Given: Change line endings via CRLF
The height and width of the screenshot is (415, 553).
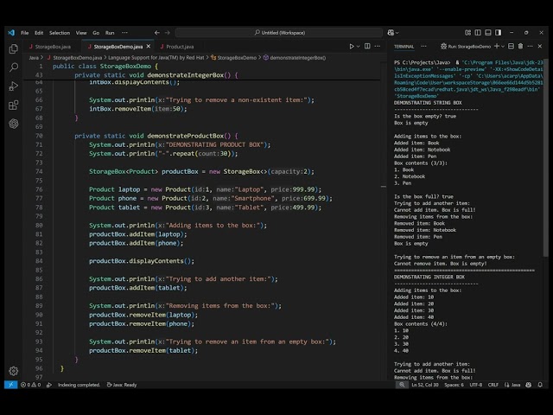Looking at the screenshot, I should point(493,385).
